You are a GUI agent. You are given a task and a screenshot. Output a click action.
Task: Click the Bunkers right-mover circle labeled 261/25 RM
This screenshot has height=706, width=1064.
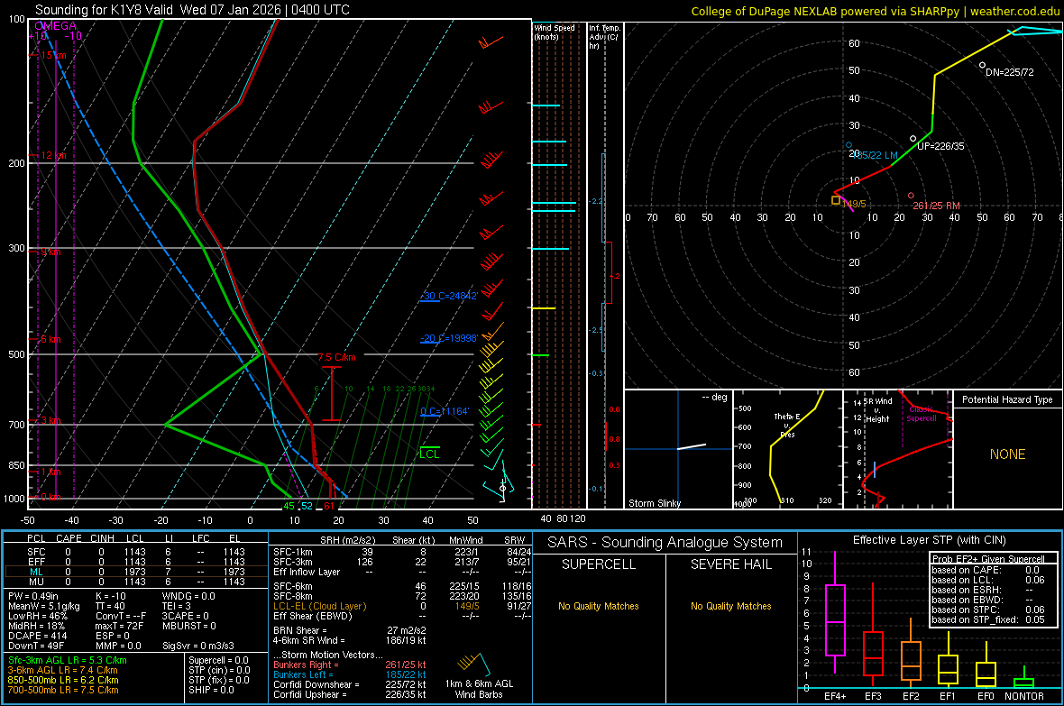point(911,196)
